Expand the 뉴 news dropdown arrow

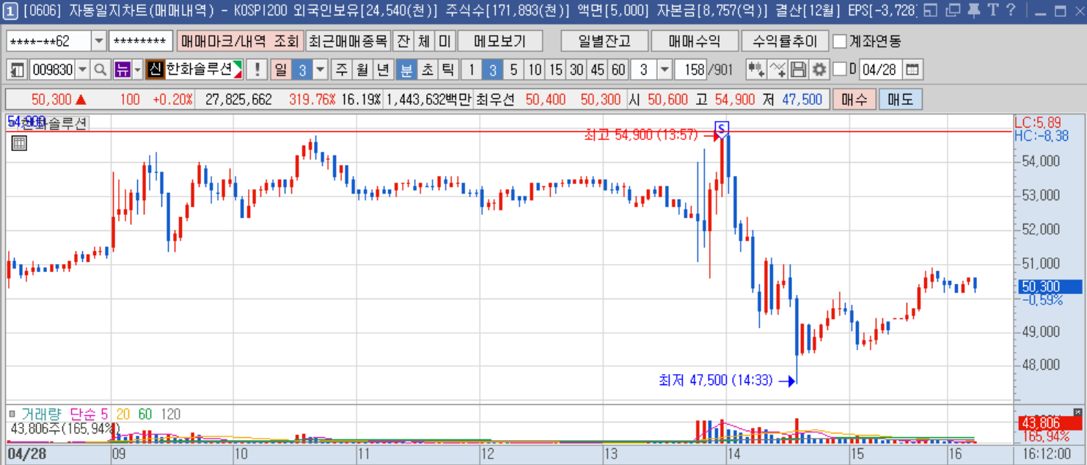tap(136, 70)
